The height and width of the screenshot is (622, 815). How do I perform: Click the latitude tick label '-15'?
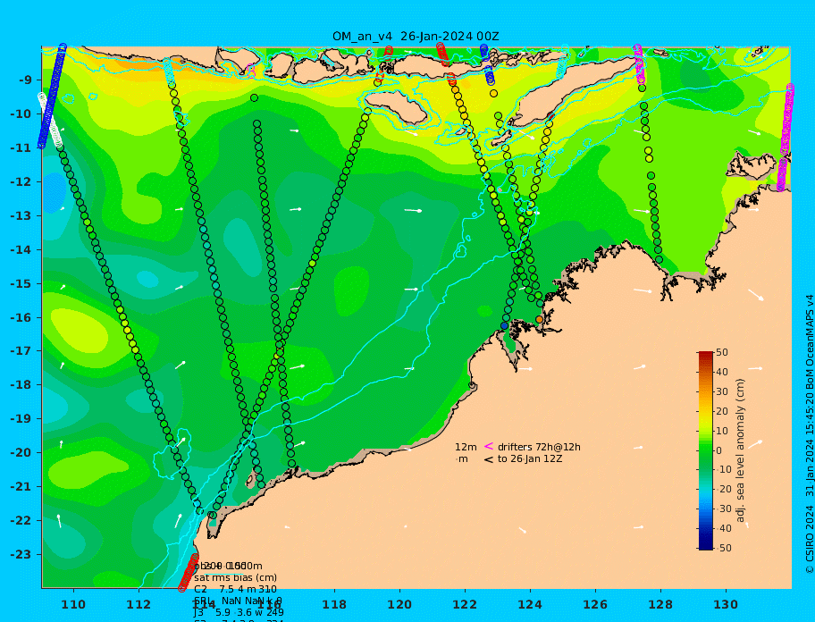(21, 283)
